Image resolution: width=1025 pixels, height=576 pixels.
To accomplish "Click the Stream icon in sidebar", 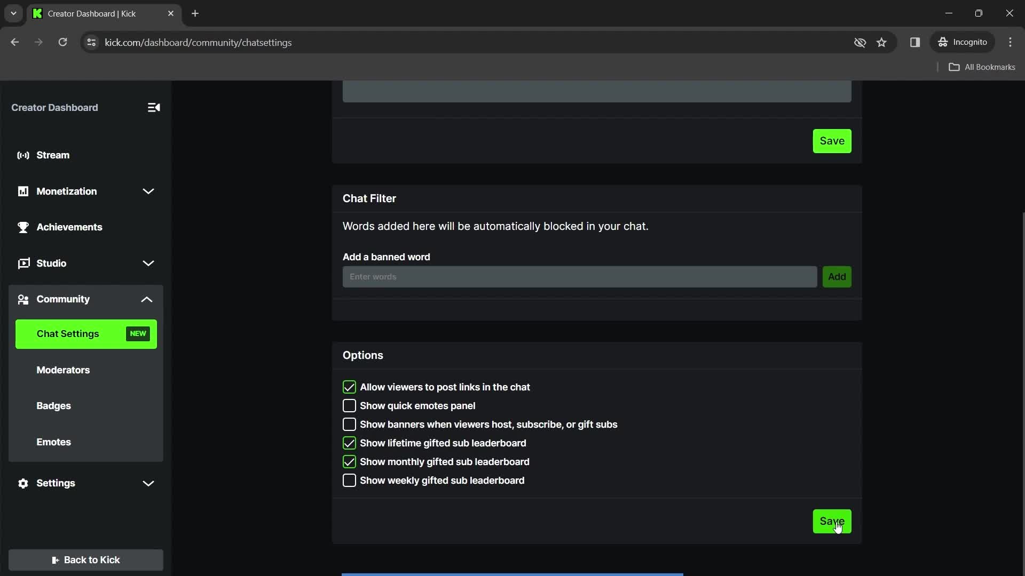I will pyautogui.click(x=23, y=155).
